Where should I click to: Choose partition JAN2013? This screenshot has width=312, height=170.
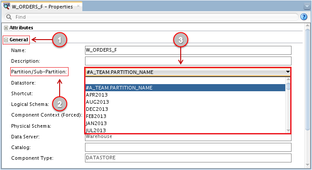(185, 123)
